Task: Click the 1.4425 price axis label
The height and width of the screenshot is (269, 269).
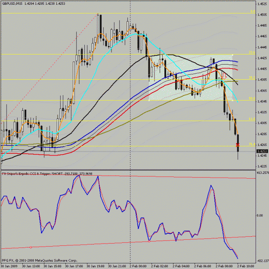Action: (x=262, y=58)
